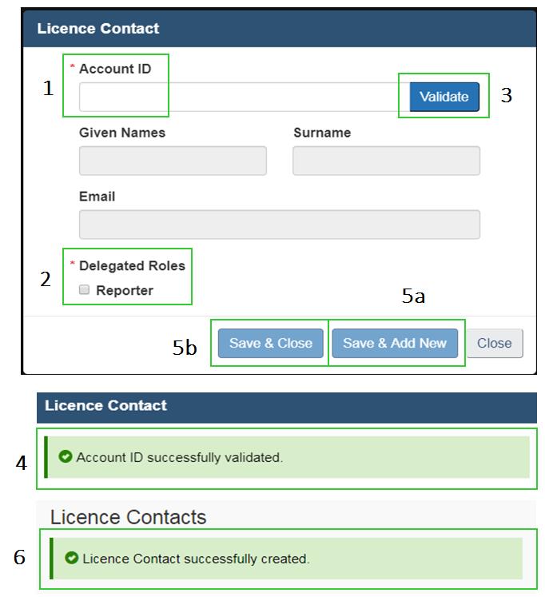Click the Account ID text field

pos(240,98)
